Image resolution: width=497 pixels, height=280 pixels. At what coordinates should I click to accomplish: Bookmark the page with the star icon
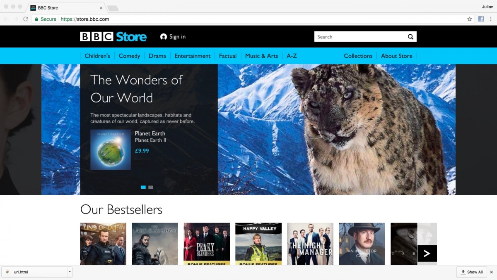[x=469, y=19]
